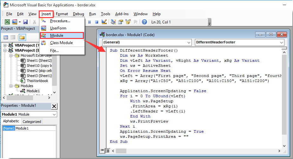Click the (Name) property value field

[x=36, y=128]
